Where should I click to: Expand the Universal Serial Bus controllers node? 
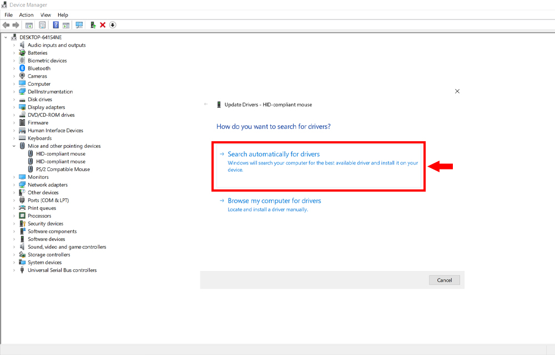14,270
